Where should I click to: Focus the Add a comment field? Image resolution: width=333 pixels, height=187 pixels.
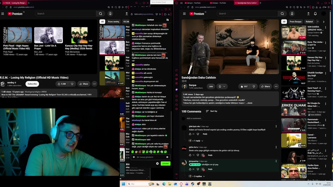(x=232, y=118)
